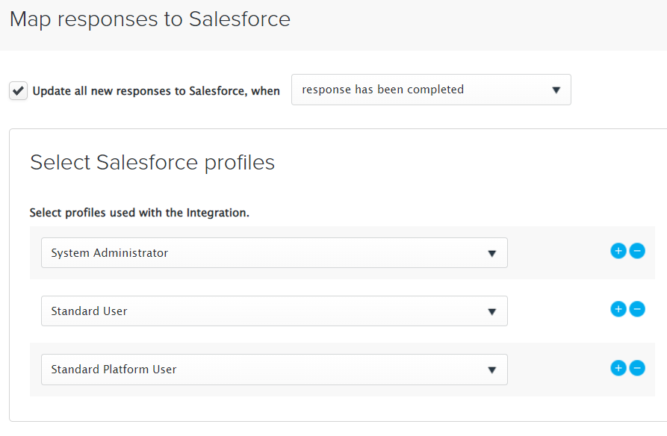This screenshot has width=667, height=436.
Task: Delete Standard Platform User using the minus icon
Action: (x=637, y=367)
